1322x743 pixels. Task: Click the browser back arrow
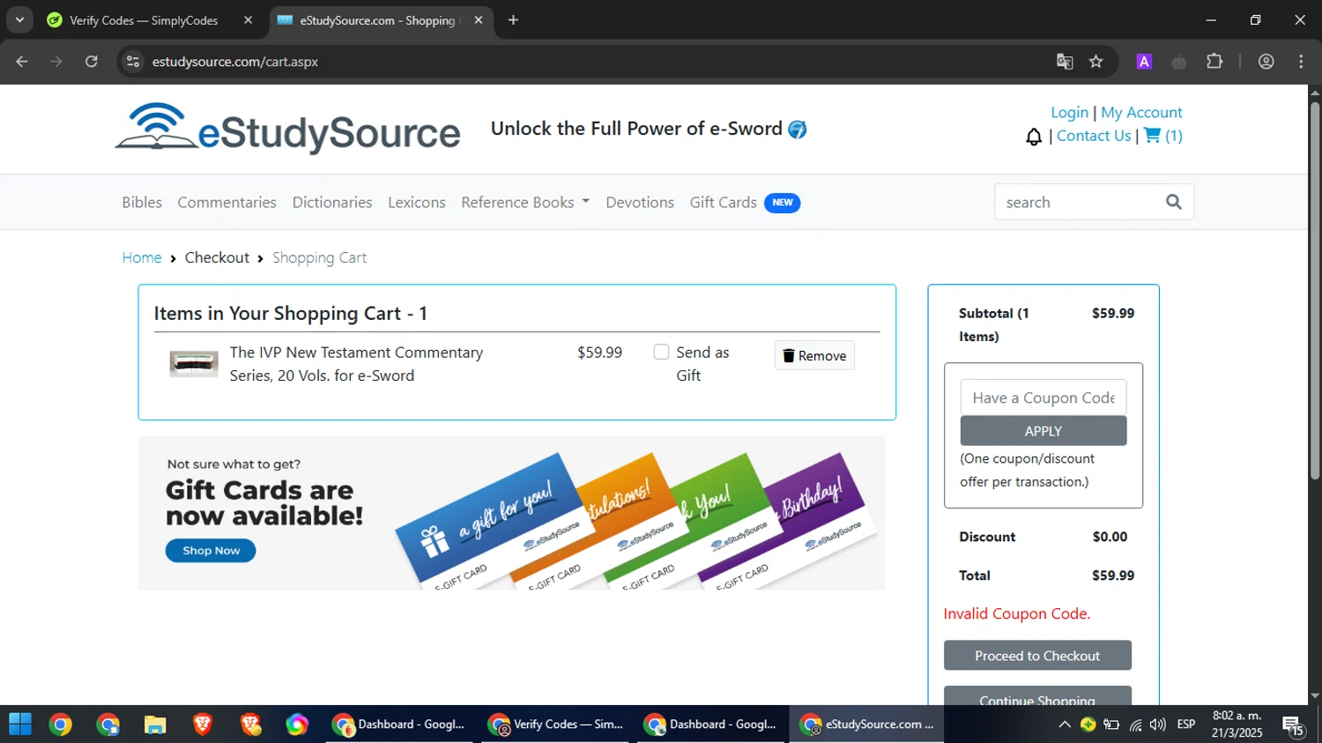(x=22, y=62)
